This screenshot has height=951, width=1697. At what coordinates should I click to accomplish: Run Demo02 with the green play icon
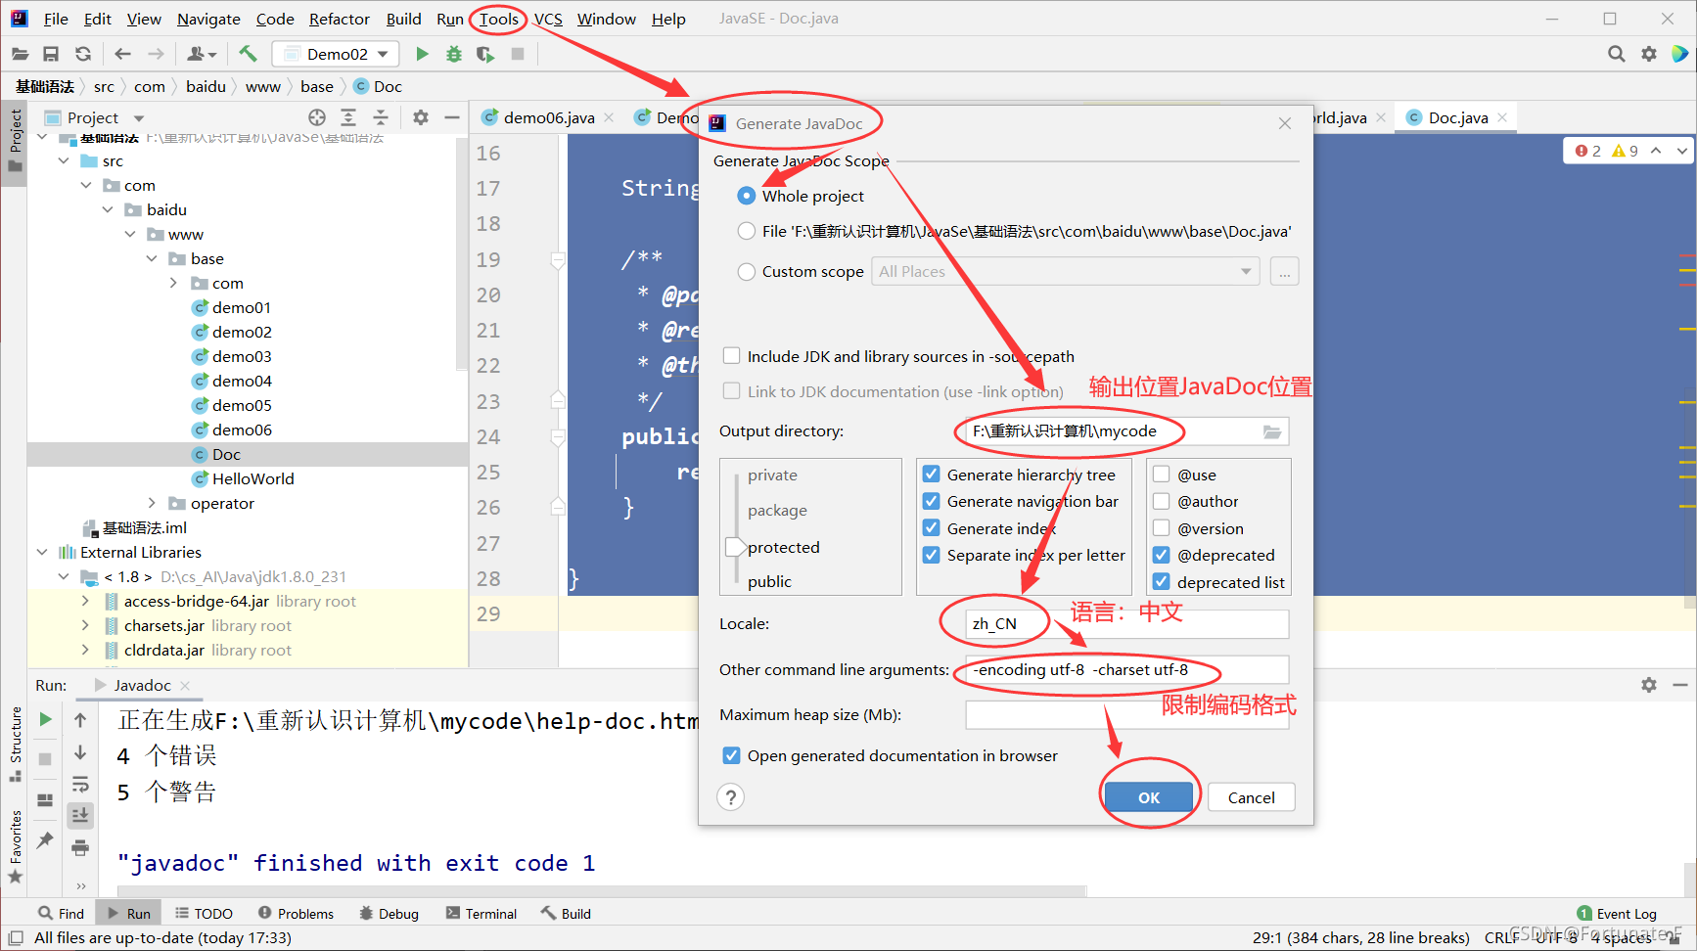pos(422,54)
